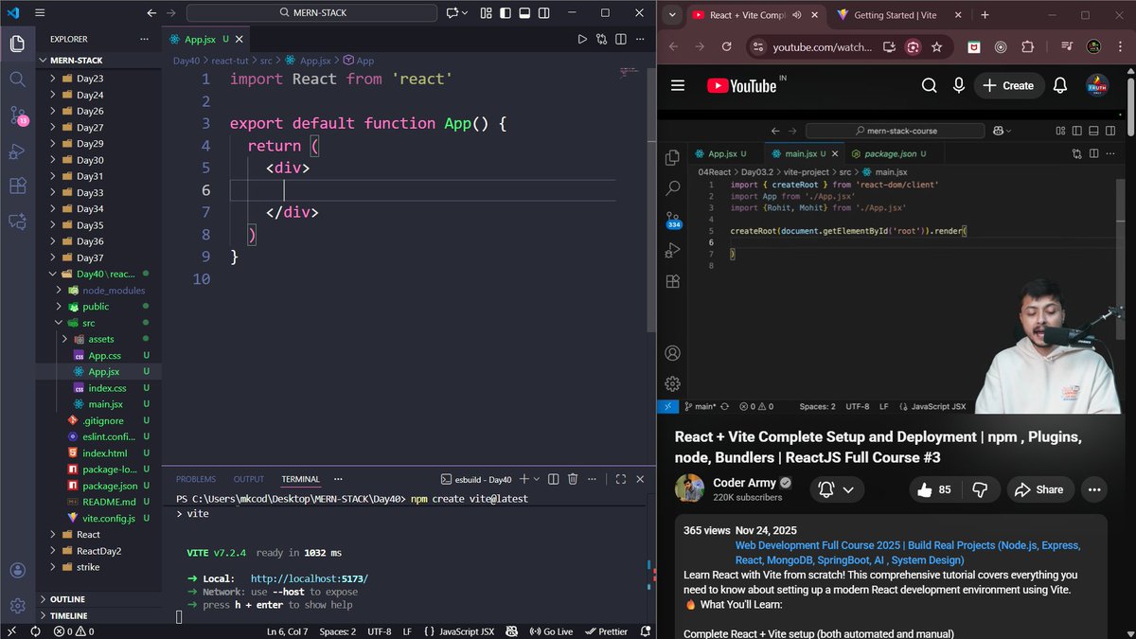Viewport: 1136px width, 639px height.
Task: Run the App.jsx file with play icon
Action: 582,40
